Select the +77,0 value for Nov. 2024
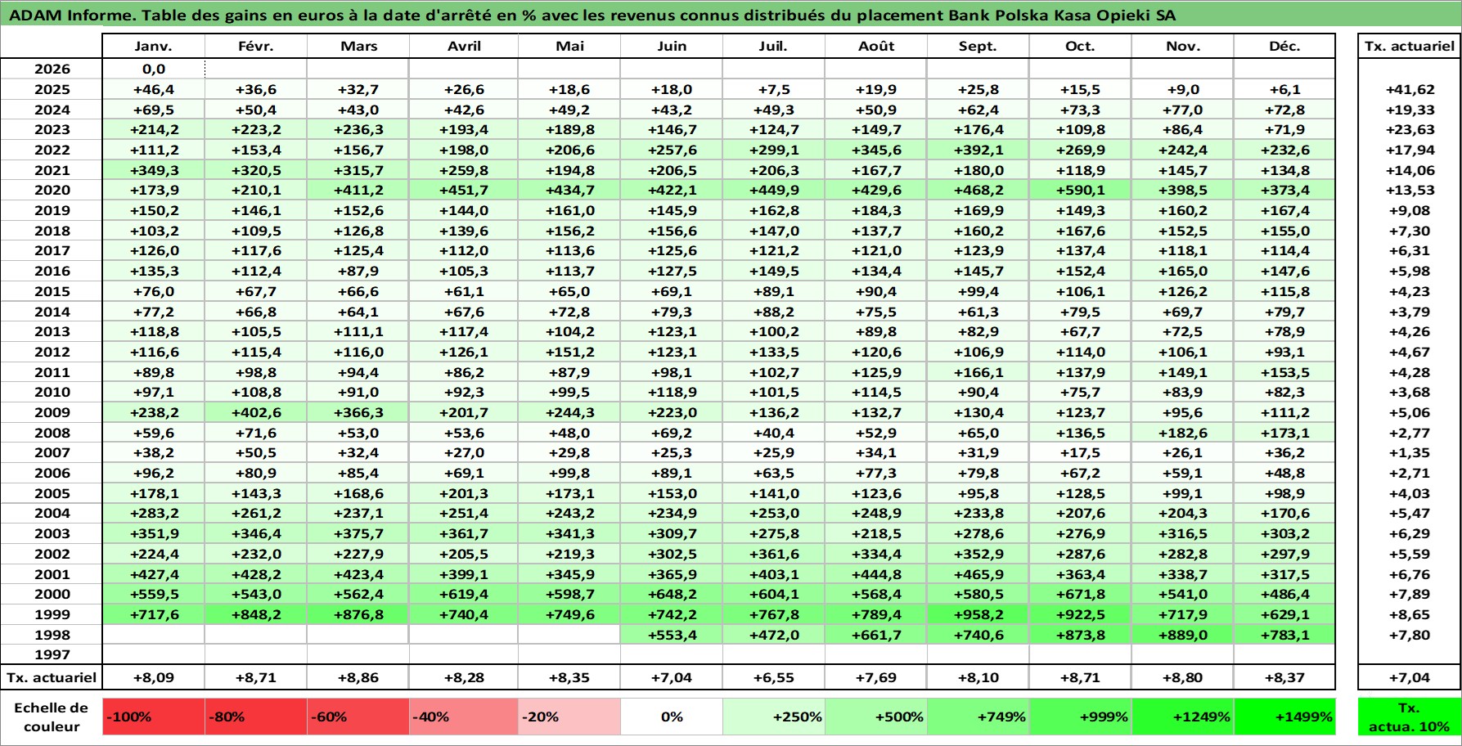The height and width of the screenshot is (746, 1462). 1183,110
